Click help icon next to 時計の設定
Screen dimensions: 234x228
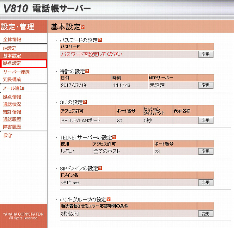point(87,71)
